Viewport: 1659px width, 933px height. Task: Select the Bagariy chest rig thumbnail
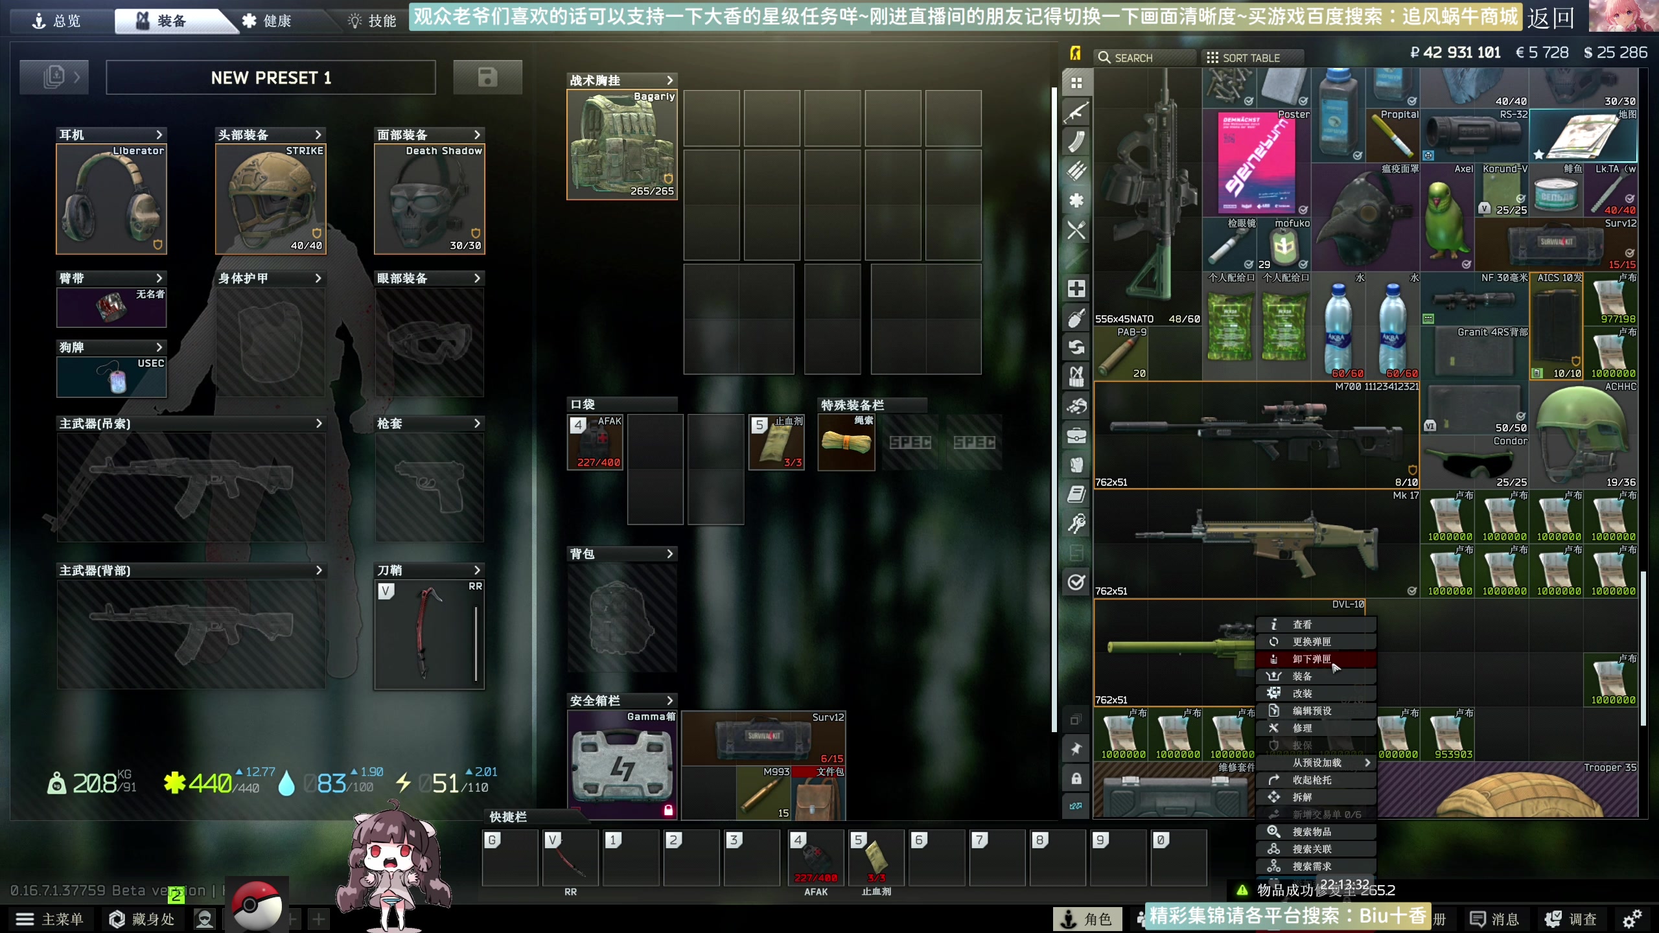click(x=622, y=144)
